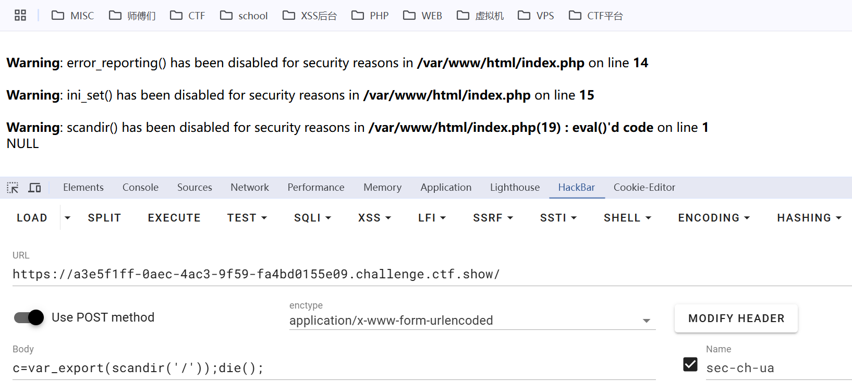Viewport: 852px width, 381px height.
Task: Disable the Use POST method switch
Action: 29,317
